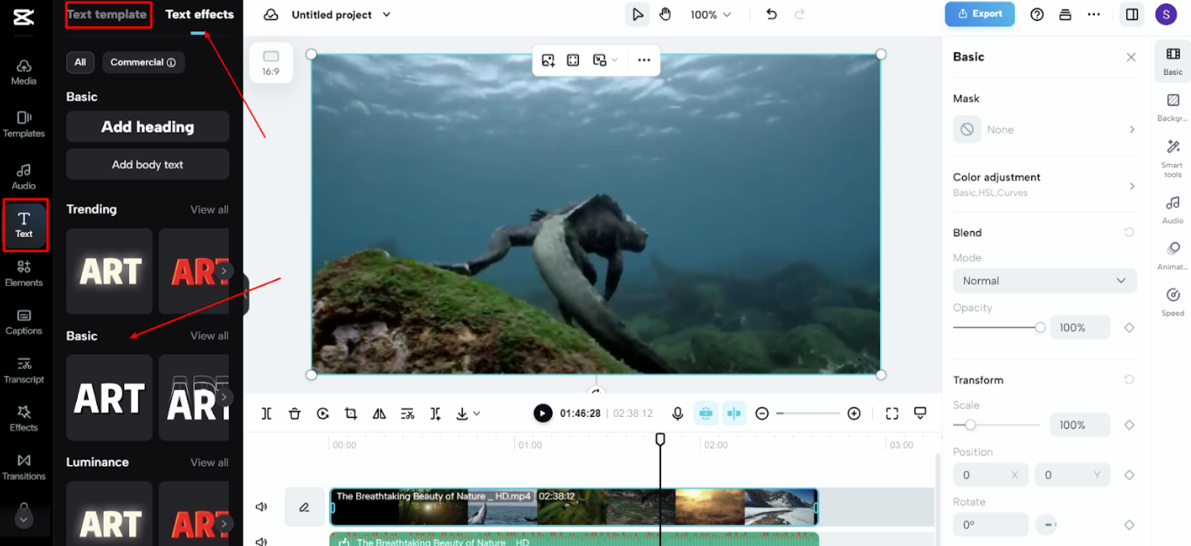This screenshot has width=1191, height=546.
Task: Click Add body text button
Action: click(x=148, y=164)
